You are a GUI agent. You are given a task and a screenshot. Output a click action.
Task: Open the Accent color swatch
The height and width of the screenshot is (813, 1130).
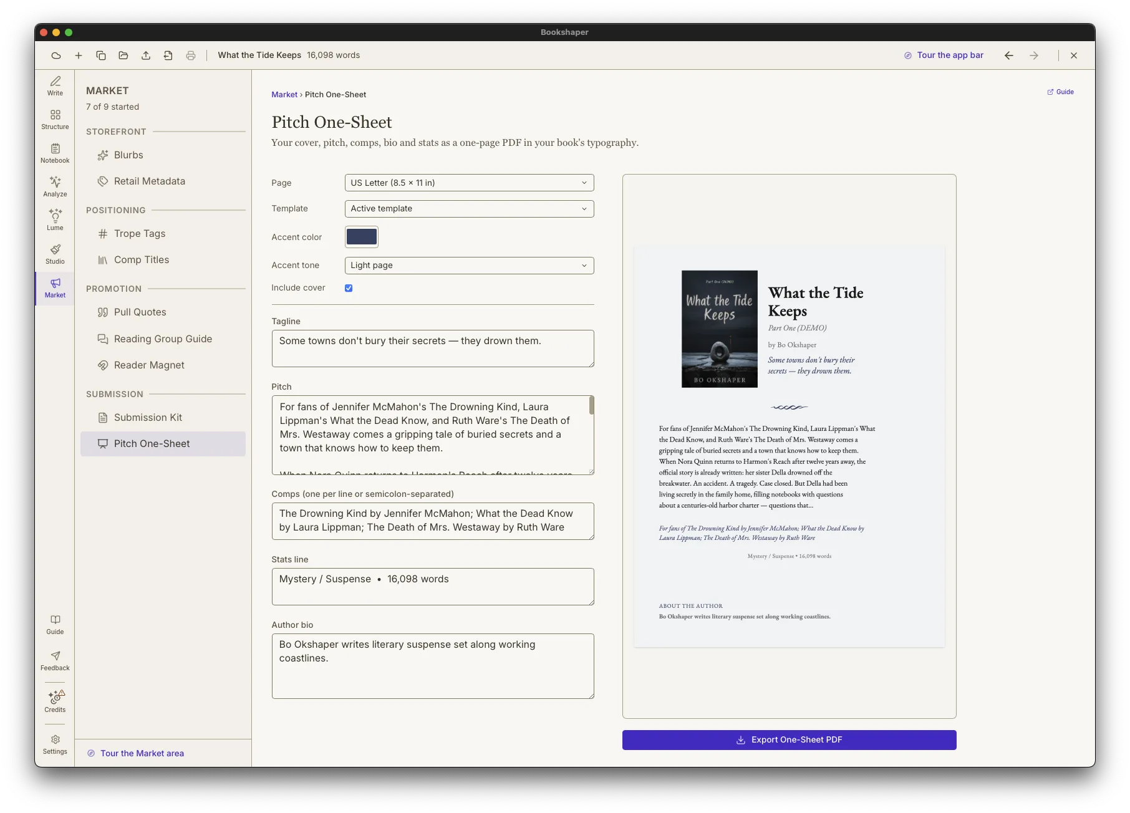(x=362, y=237)
